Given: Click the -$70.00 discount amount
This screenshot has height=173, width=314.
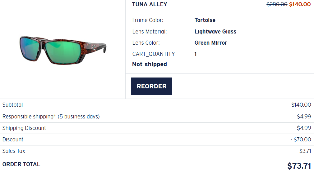Looking at the screenshot, I should click(x=301, y=140).
